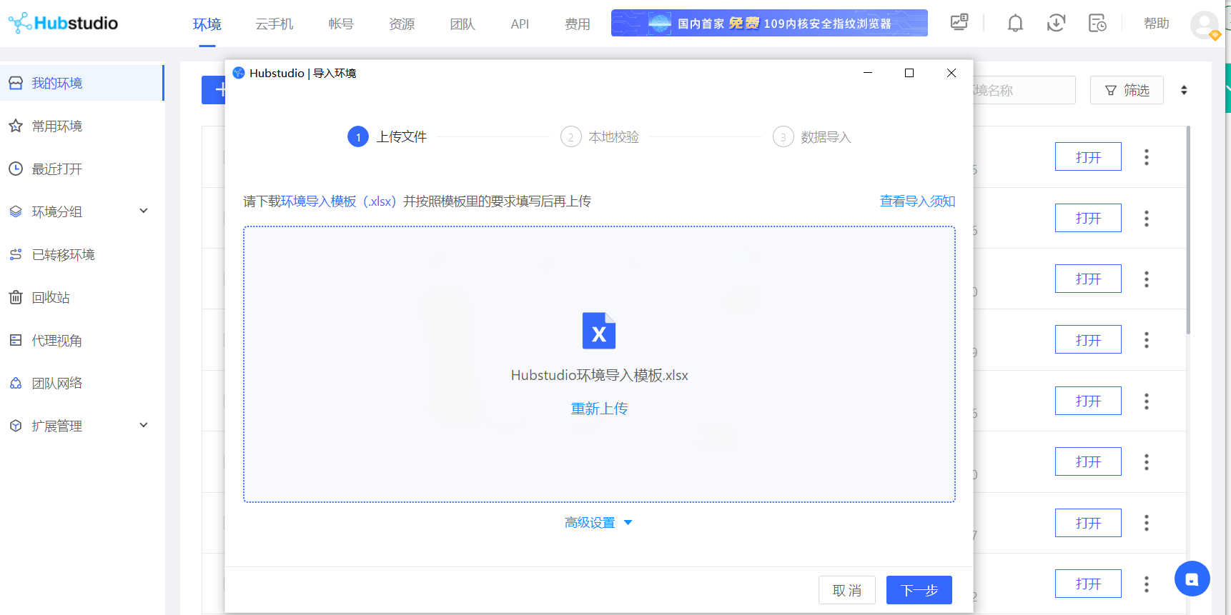Open the user avatar profile icon
Image resolution: width=1231 pixels, height=615 pixels.
(x=1204, y=24)
